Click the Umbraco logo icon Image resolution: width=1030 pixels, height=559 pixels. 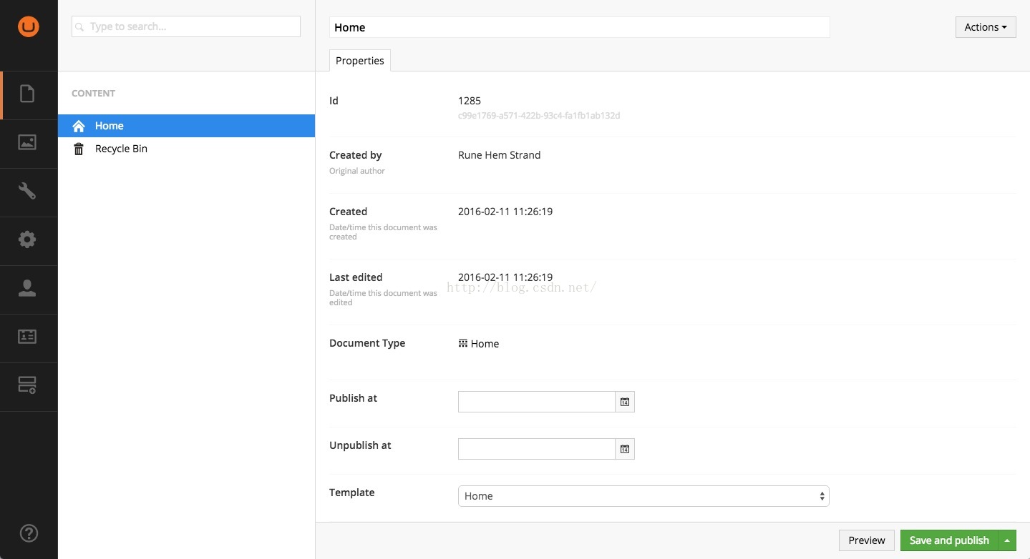(29, 27)
